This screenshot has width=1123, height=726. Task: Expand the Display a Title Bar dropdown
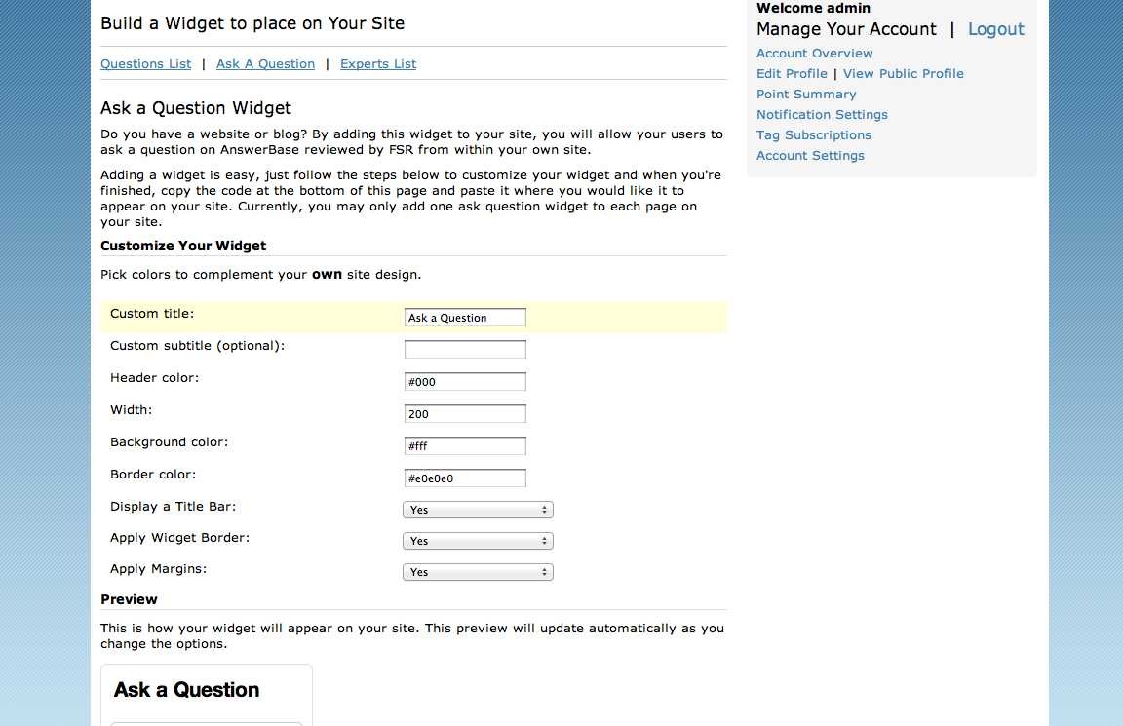[478, 510]
